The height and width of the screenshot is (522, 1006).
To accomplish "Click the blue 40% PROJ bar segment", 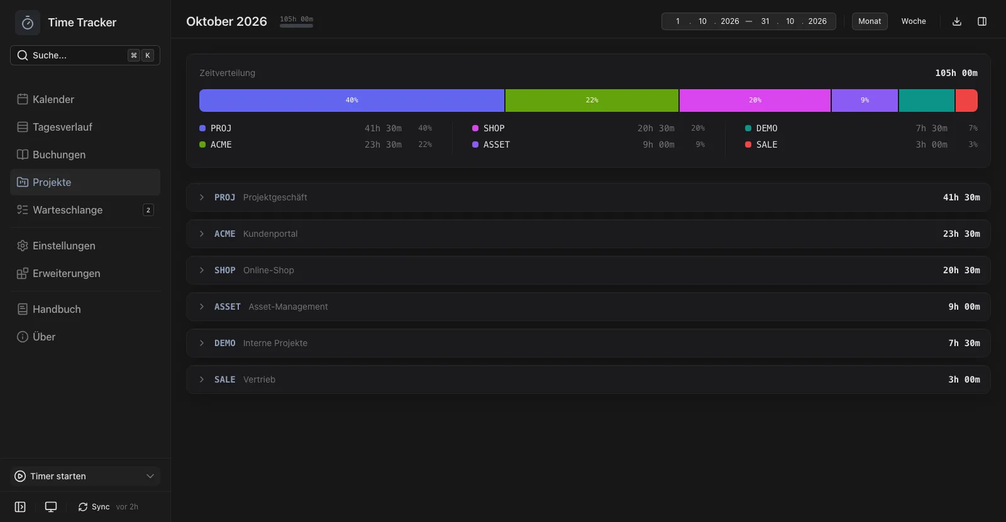I will (x=351, y=101).
